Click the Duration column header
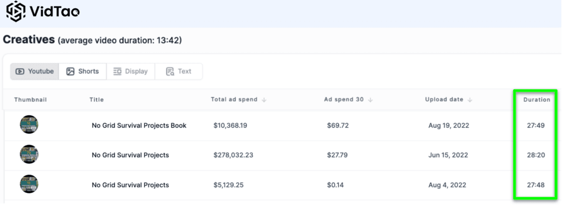This screenshot has width=563, height=205. pyautogui.click(x=536, y=100)
